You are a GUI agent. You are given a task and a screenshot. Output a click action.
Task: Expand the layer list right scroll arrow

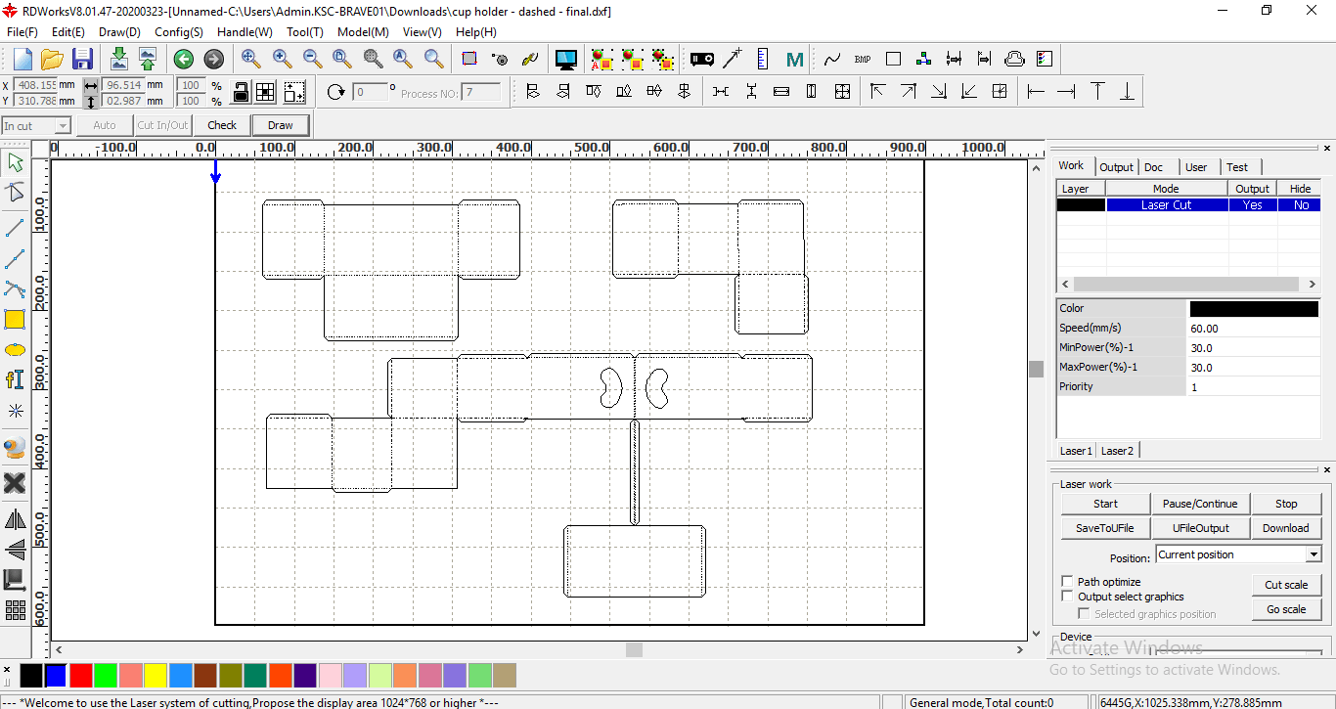click(x=1313, y=285)
